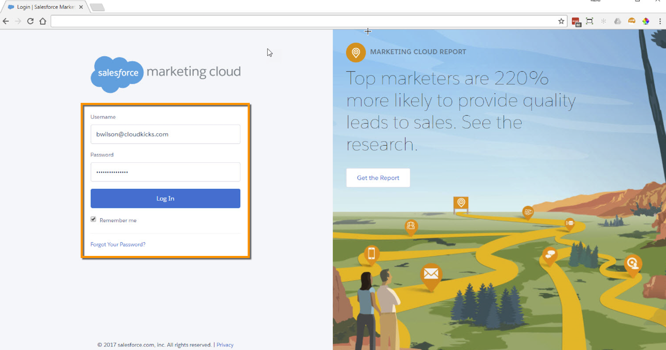Click the orange round extension icon
The image size is (666, 350).
(x=631, y=21)
